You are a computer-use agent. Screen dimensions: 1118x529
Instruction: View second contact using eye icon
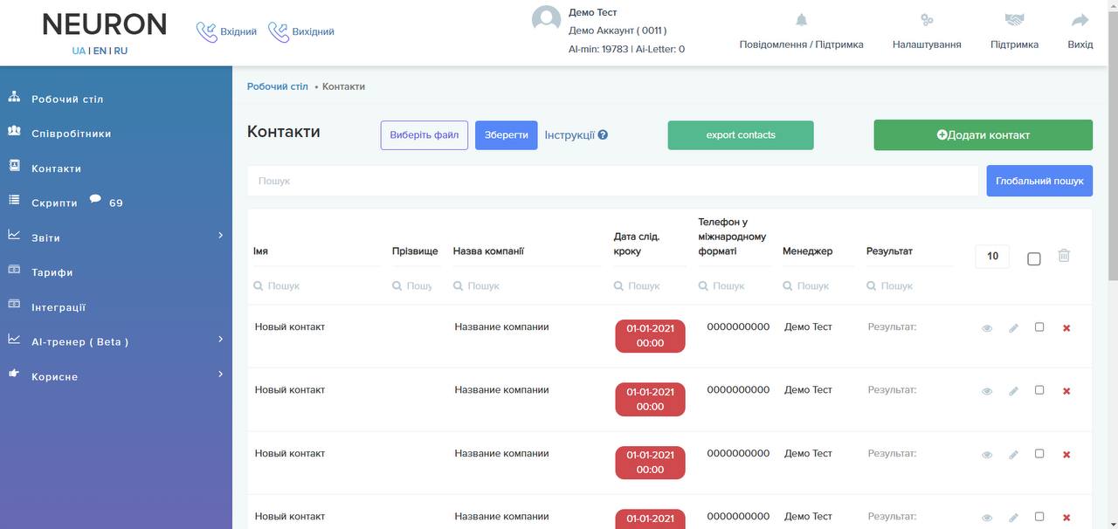point(987,391)
